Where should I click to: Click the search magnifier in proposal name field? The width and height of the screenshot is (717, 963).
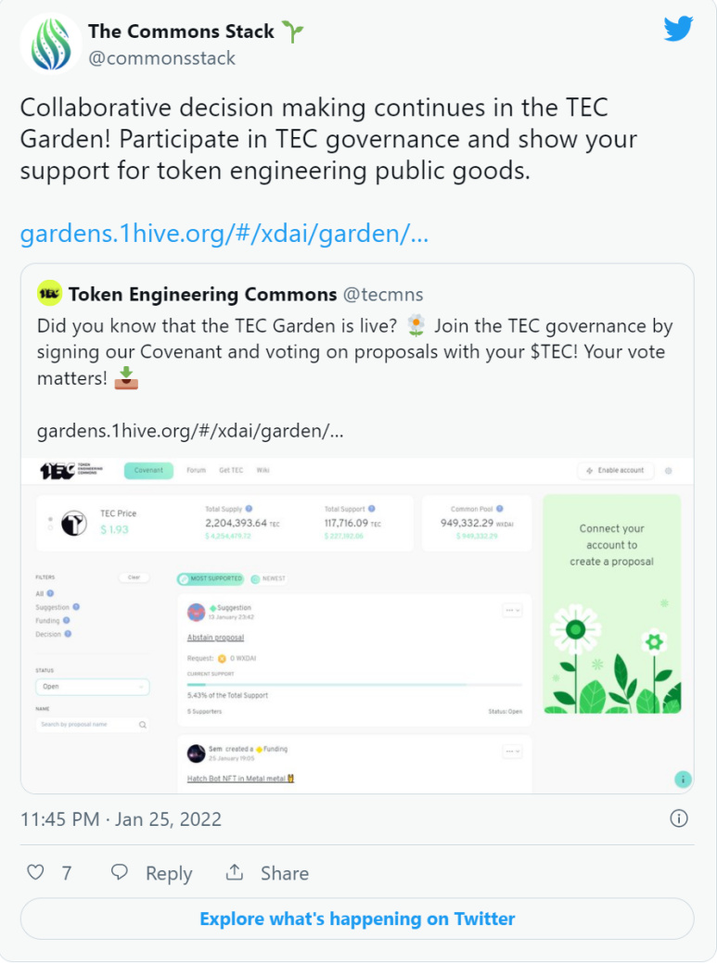tap(143, 725)
